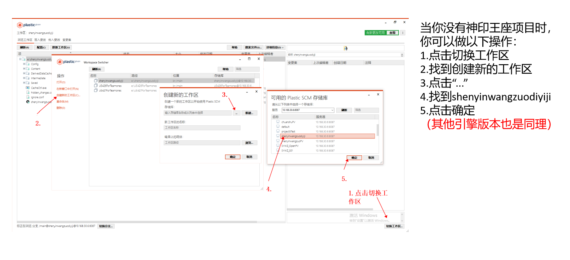Select the CacheCtrl.exe file icon
The image size is (570, 260).
click(28, 88)
